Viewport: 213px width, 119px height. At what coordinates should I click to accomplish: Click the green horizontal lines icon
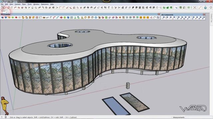(x=189, y=8)
